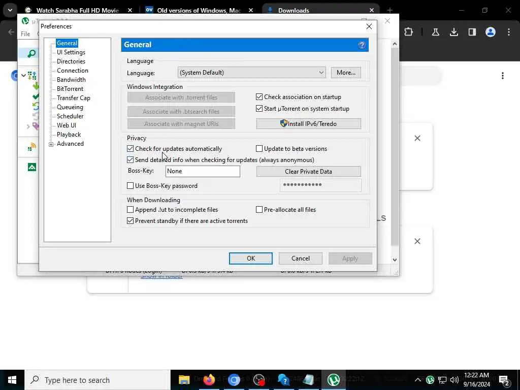This screenshot has width=520, height=390.
Task: Open the Language dropdown
Action: 251,73
